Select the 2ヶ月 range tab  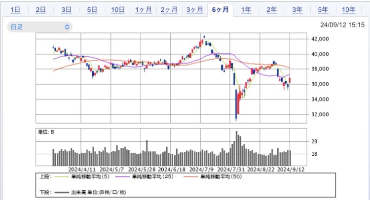tap(169, 10)
